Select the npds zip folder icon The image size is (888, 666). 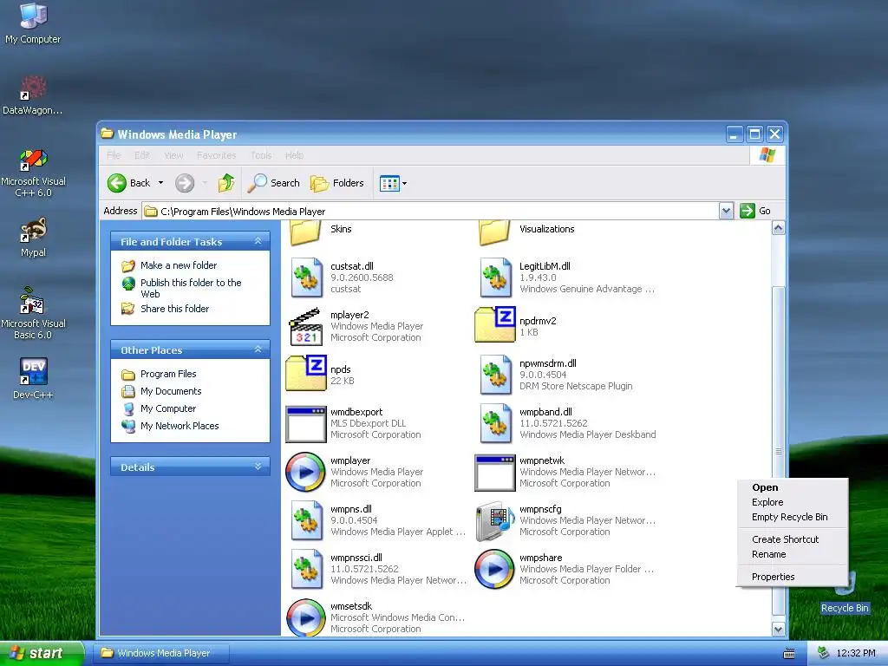click(306, 374)
